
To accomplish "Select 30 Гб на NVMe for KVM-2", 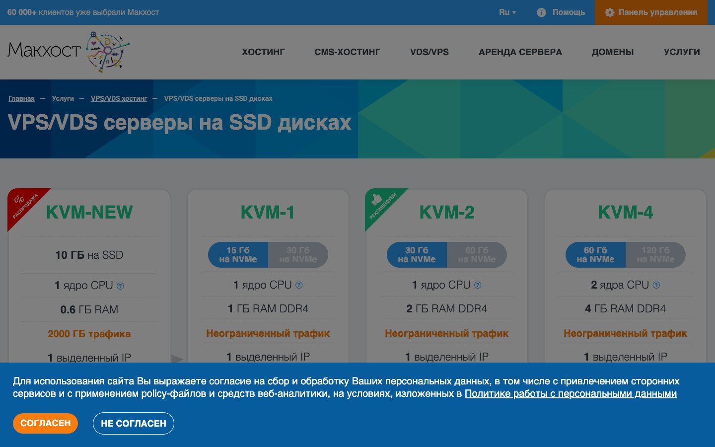I will (417, 255).
